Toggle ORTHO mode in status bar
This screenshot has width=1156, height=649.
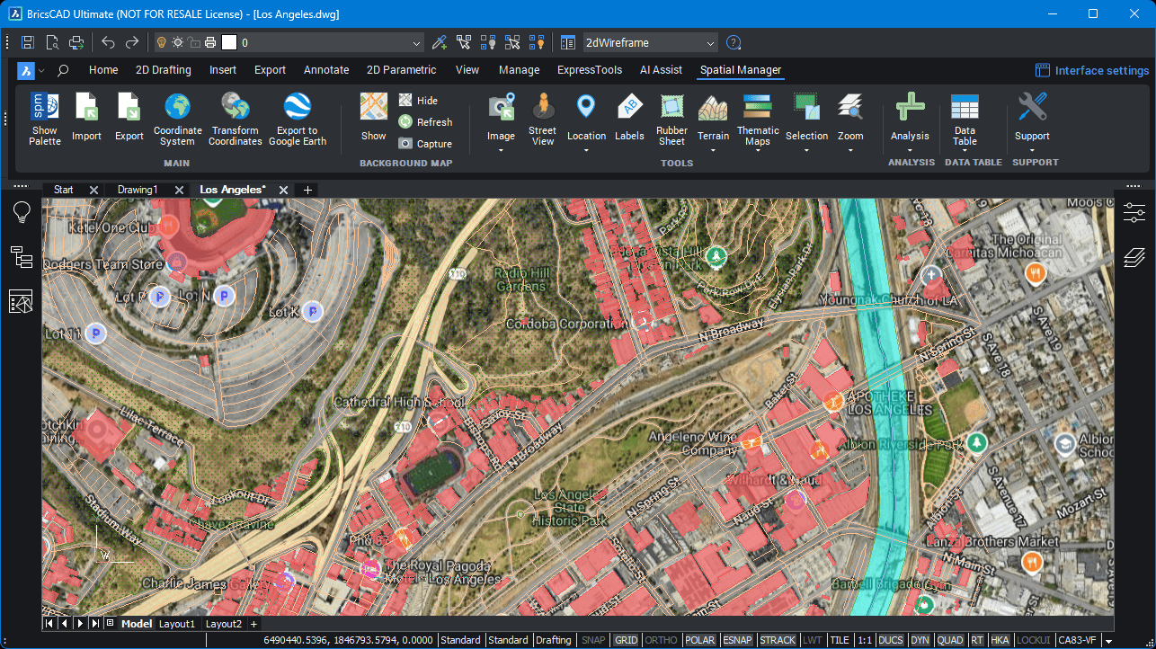click(661, 640)
